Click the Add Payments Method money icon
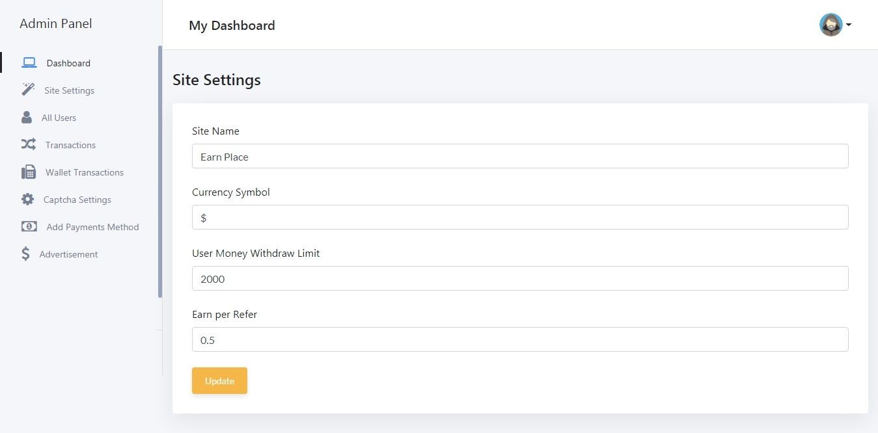 coord(29,226)
